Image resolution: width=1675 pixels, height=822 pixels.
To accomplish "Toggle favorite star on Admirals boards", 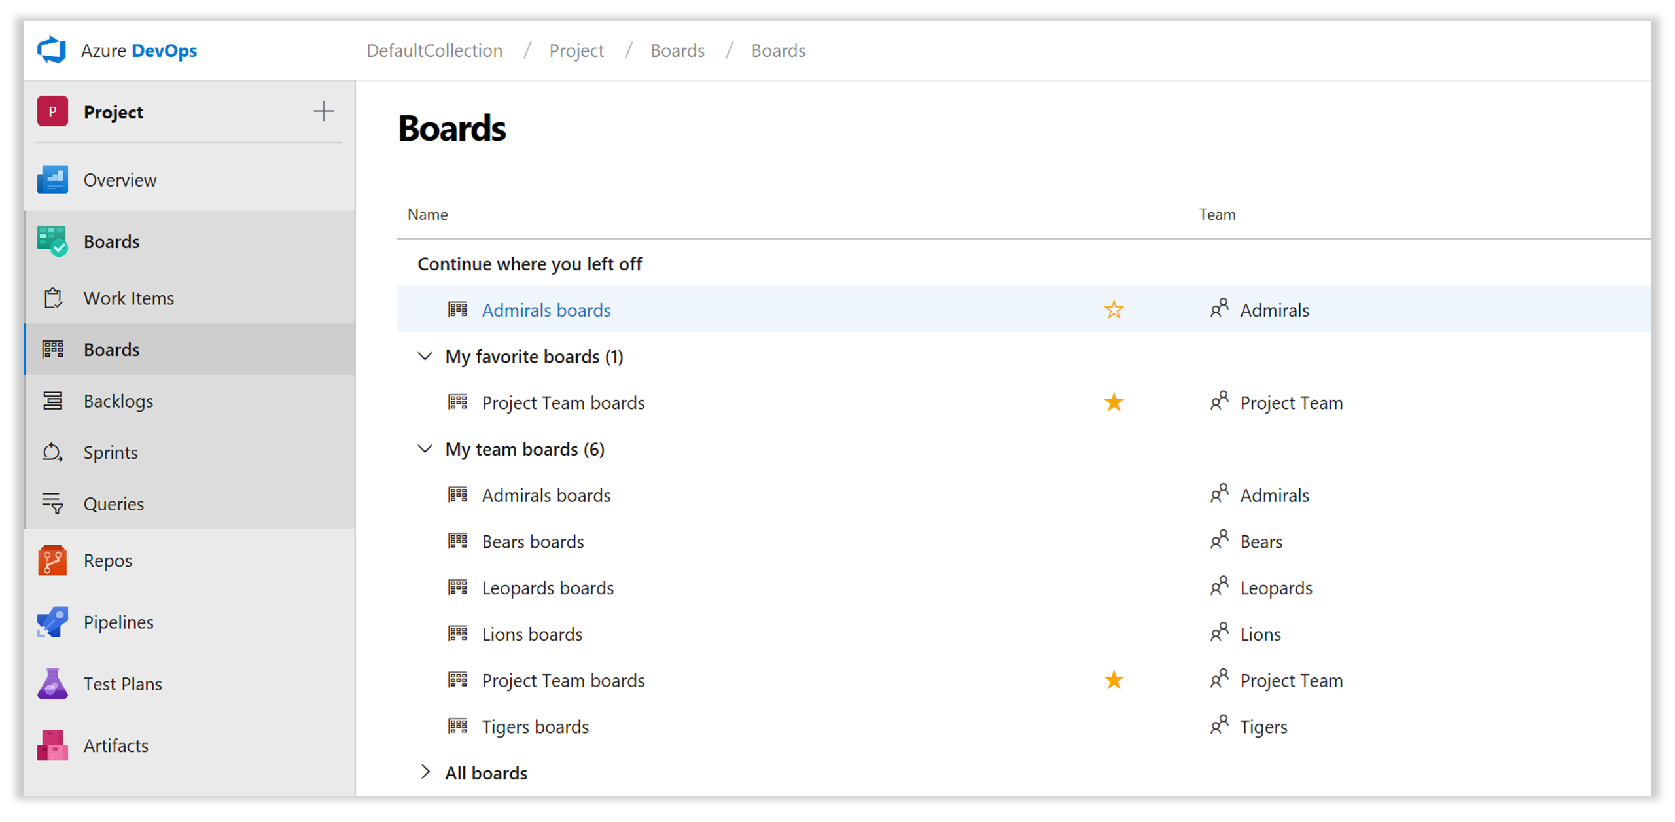I will (1114, 309).
